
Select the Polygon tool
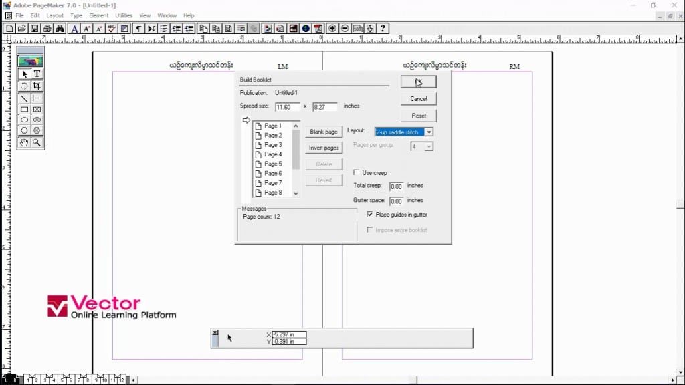pos(25,130)
